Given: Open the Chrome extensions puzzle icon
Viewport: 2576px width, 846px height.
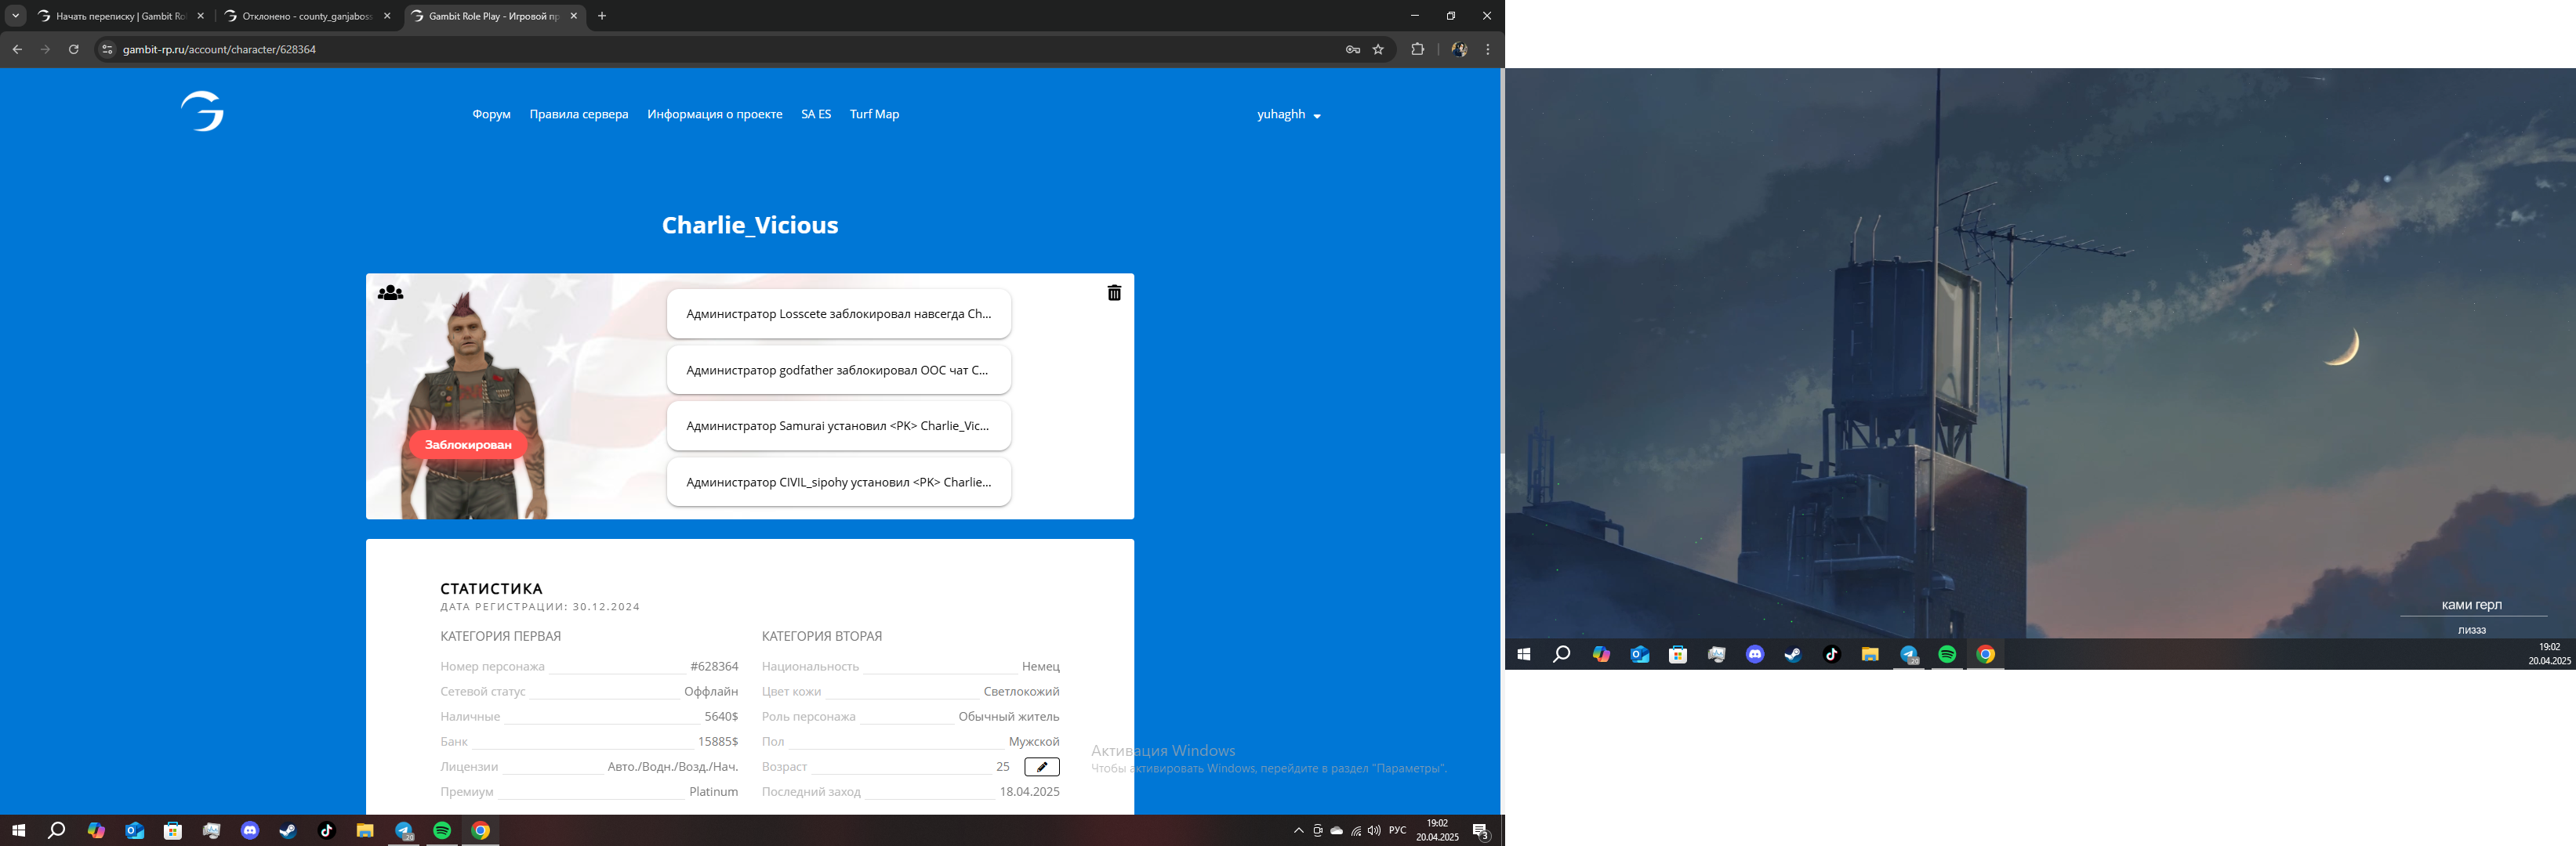Looking at the screenshot, I should pyautogui.click(x=1417, y=49).
